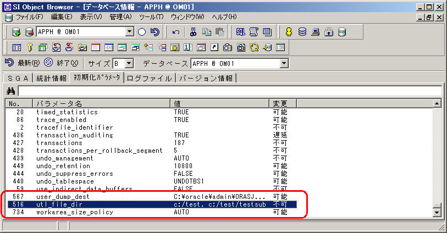Open the APPH @ OM01 connection dropdown in toolbar

[x=129, y=32]
